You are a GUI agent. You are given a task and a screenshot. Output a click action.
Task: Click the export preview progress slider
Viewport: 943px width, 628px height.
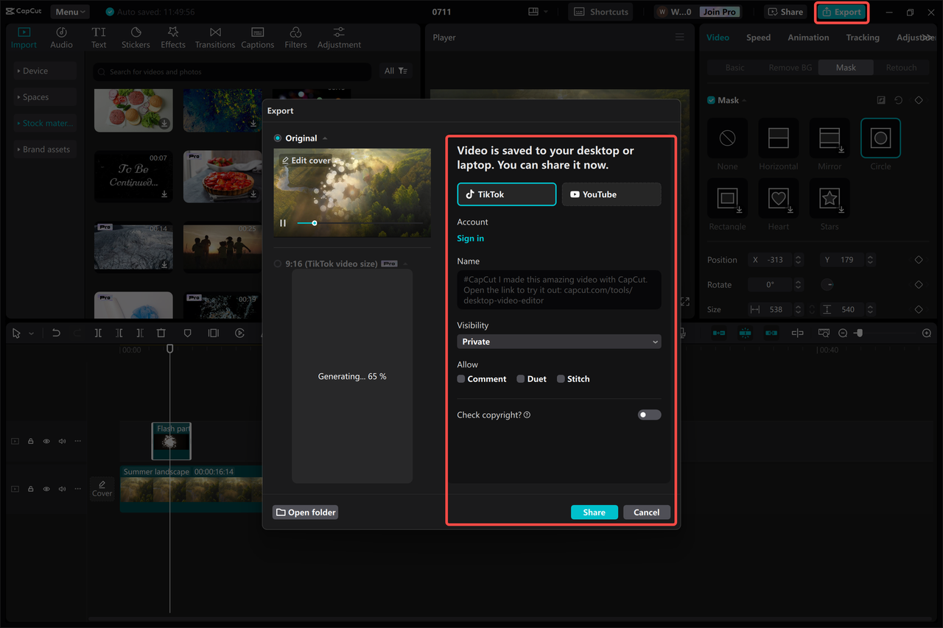pos(360,223)
